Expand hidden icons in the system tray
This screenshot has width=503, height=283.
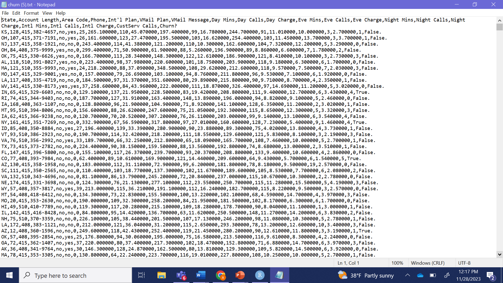click(408, 275)
